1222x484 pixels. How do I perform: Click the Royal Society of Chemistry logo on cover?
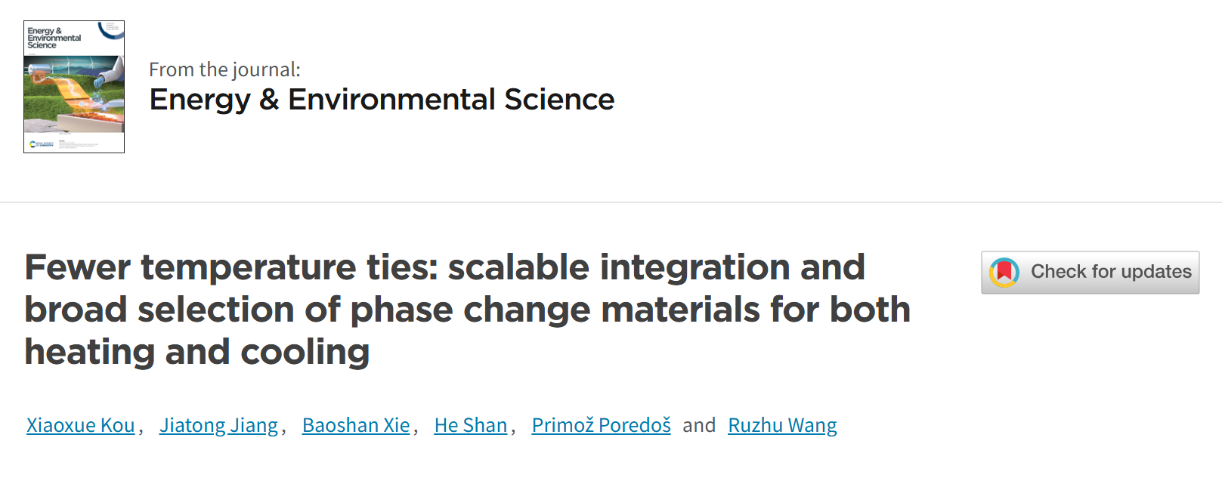[42, 143]
